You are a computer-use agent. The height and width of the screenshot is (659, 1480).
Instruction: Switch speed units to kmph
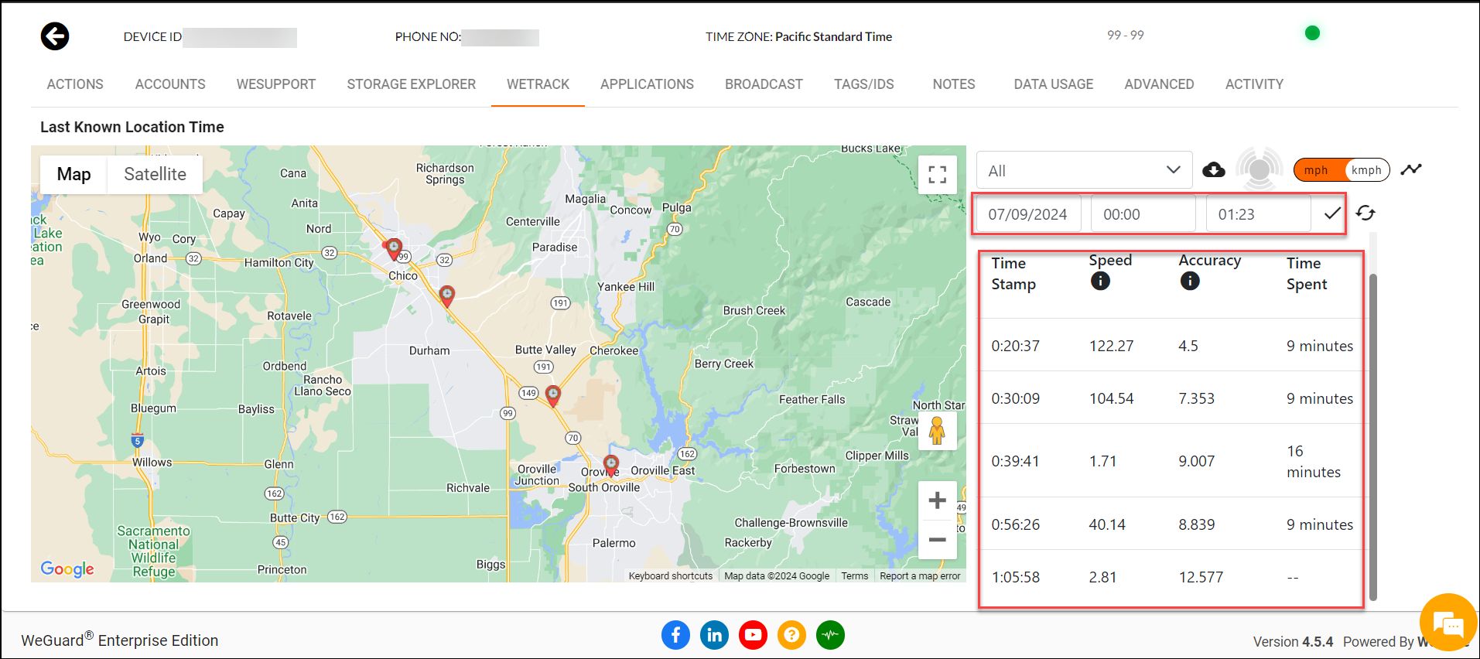pos(1366,170)
